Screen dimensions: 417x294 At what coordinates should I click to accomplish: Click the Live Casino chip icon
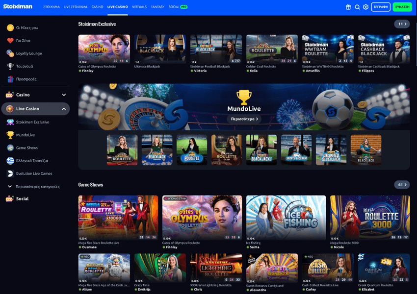point(10,109)
